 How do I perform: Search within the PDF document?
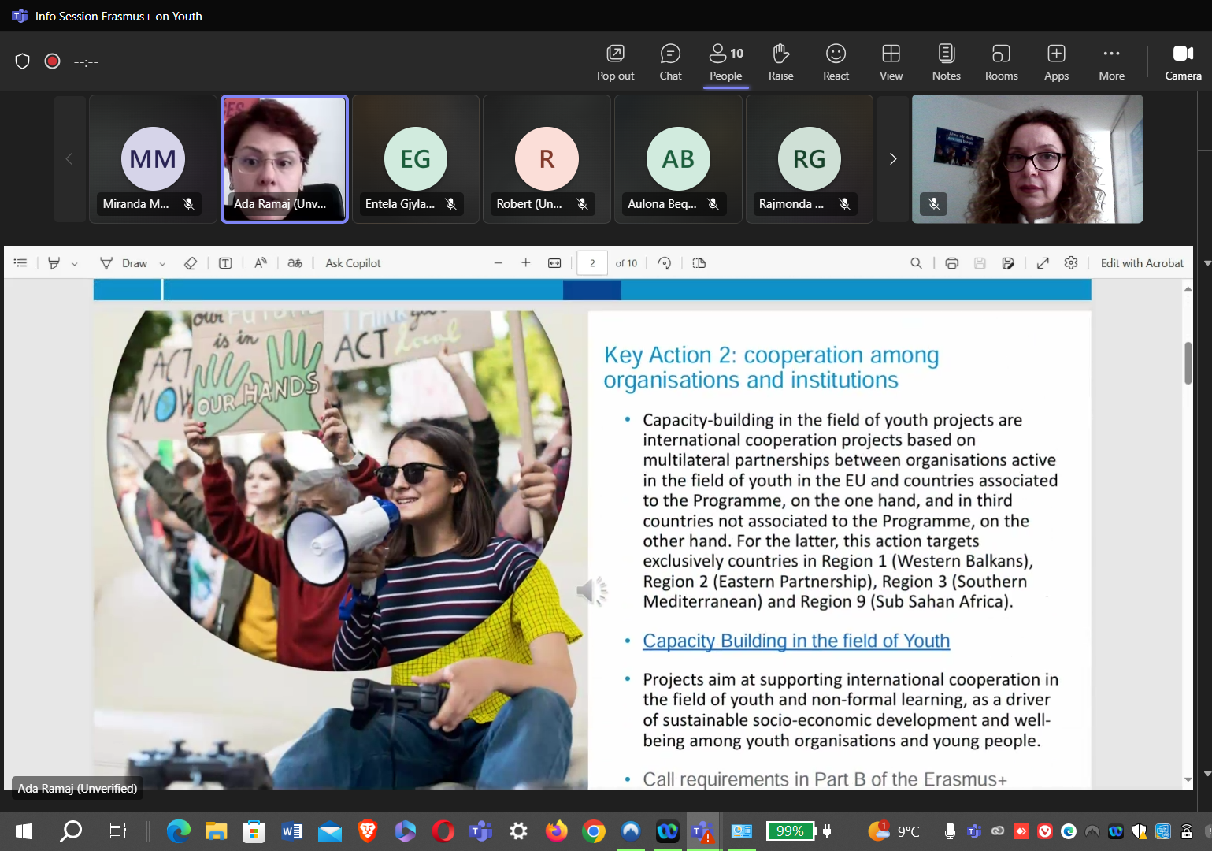[x=916, y=263]
